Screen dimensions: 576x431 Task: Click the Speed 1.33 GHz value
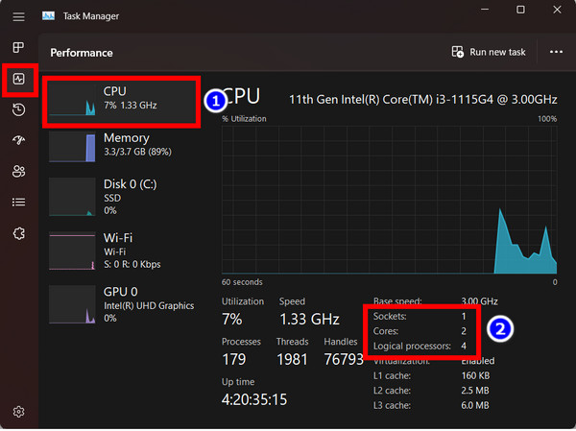(309, 319)
